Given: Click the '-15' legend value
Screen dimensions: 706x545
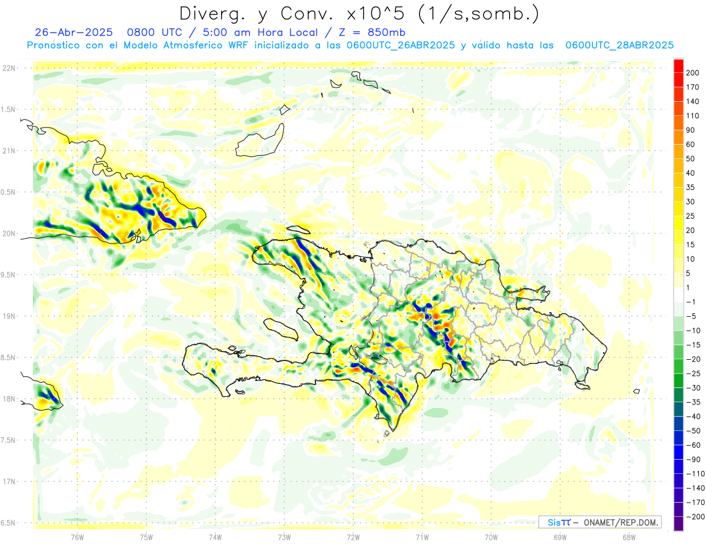Looking at the screenshot, I should (x=692, y=345).
